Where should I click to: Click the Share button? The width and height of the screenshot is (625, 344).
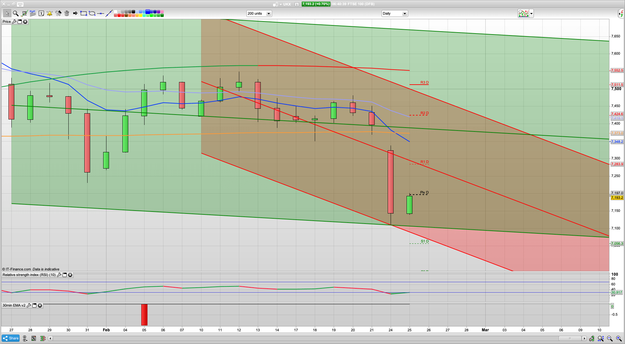(x=10, y=338)
